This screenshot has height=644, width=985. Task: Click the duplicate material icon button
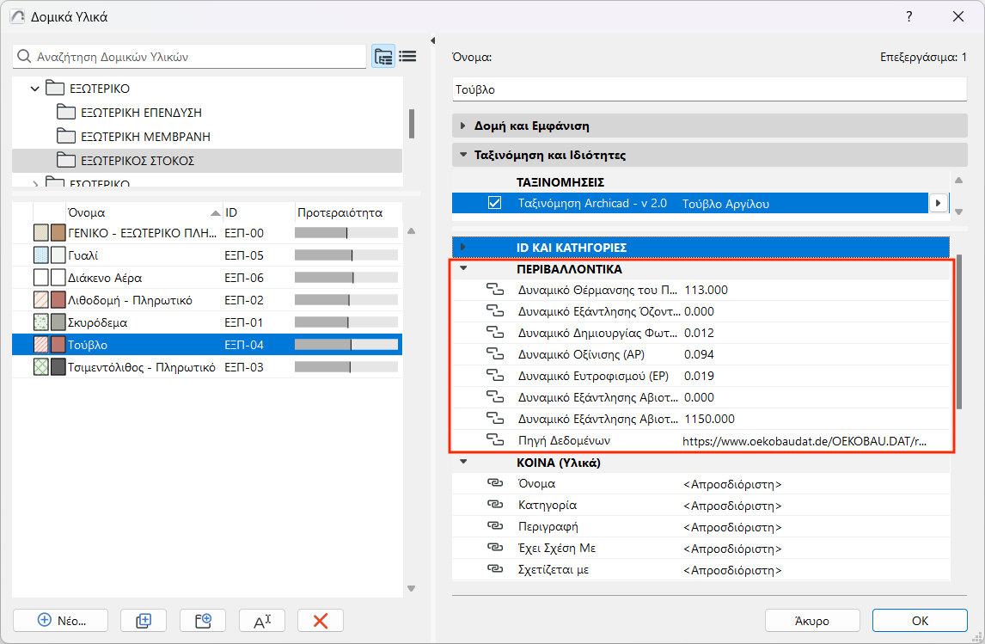click(144, 620)
